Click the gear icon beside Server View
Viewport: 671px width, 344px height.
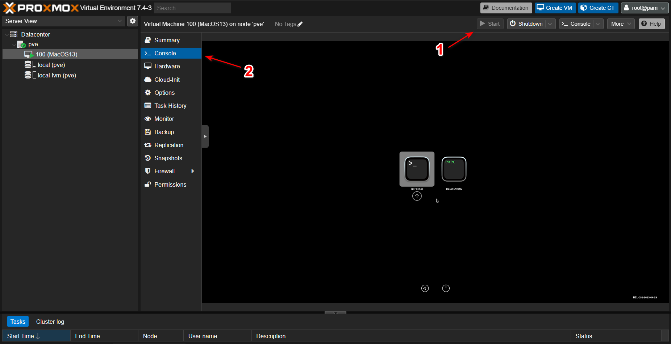(x=133, y=21)
